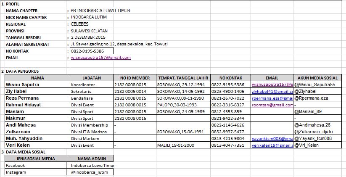Select member ID 2182 0005 0014

[x=135, y=91]
